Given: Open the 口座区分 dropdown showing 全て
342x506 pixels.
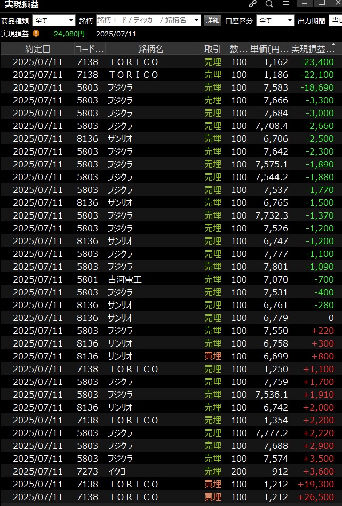Looking at the screenshot, I should [x=275, y=21].
